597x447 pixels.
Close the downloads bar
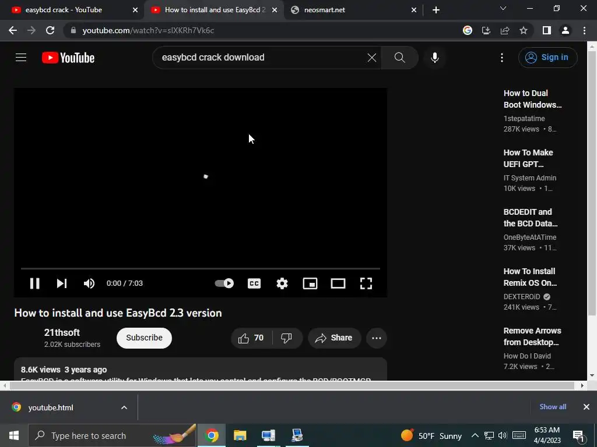coord(587,407)
